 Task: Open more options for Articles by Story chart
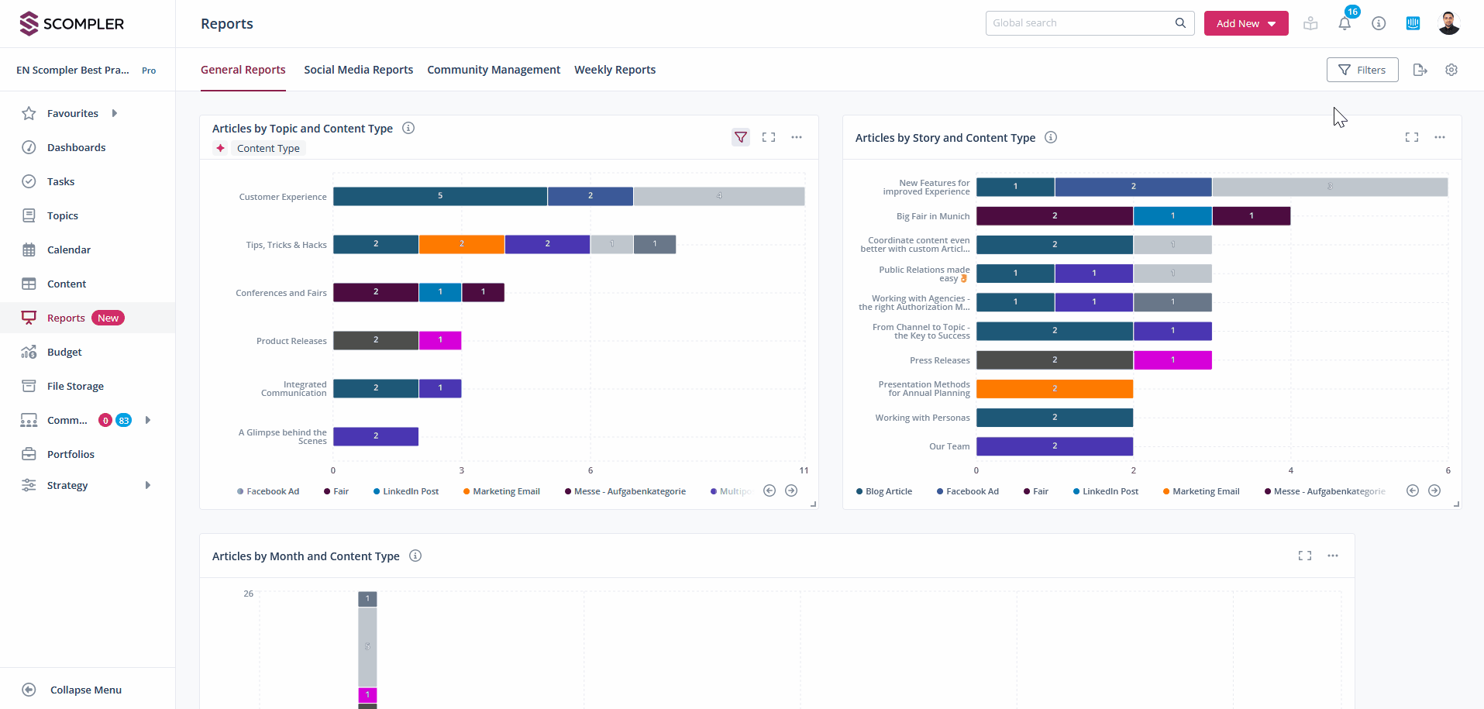pos(1440,137)
